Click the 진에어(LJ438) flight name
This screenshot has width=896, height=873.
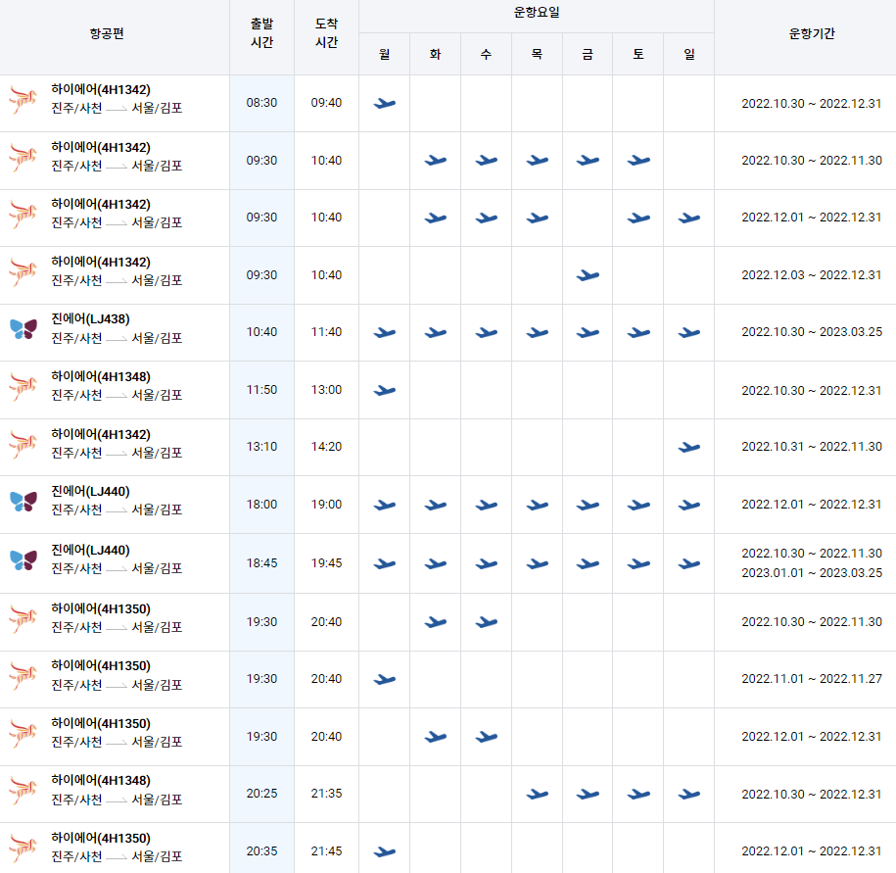(x=90, y=319)
